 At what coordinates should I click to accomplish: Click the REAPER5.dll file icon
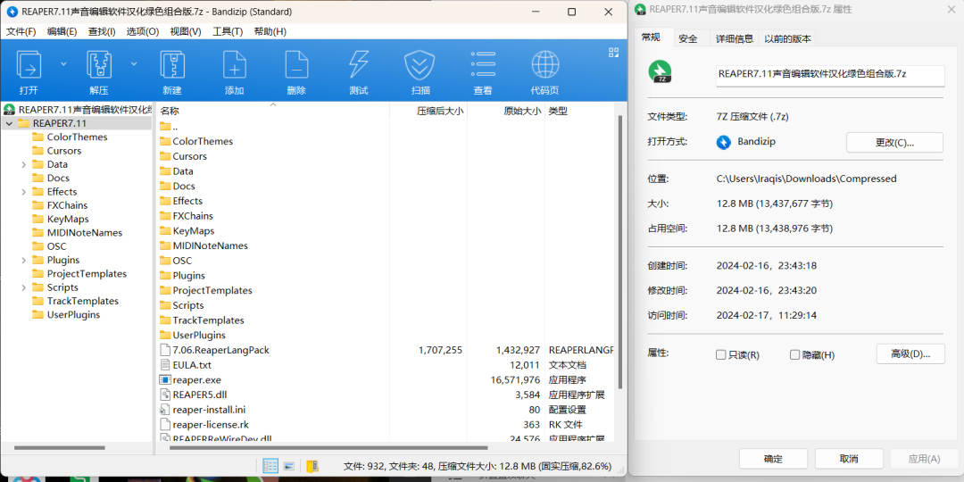tap(164, 395)
